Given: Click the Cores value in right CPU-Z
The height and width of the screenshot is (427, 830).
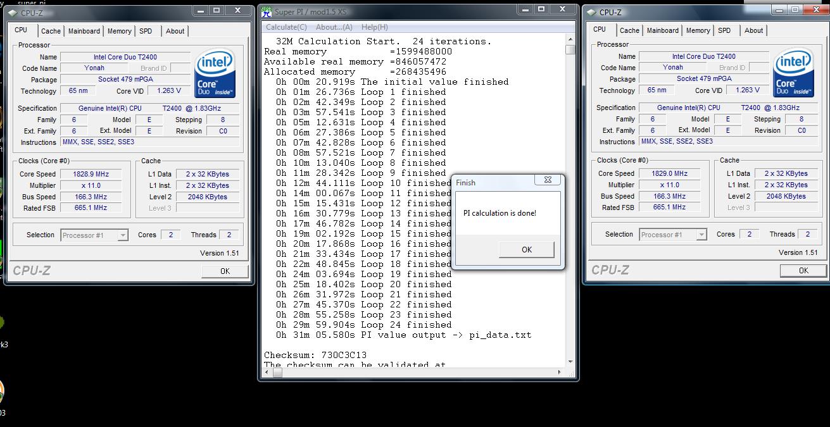Looking at the screenshot, I should (749, 234).
